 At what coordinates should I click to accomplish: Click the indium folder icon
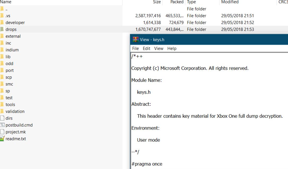point(2,50)
